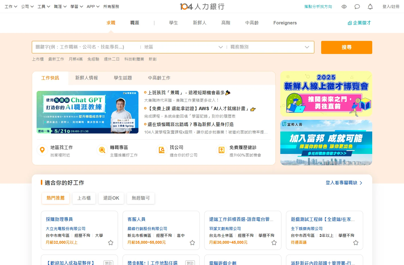
Task: Open company 羽潔文創有限公司
Action: 225,229
